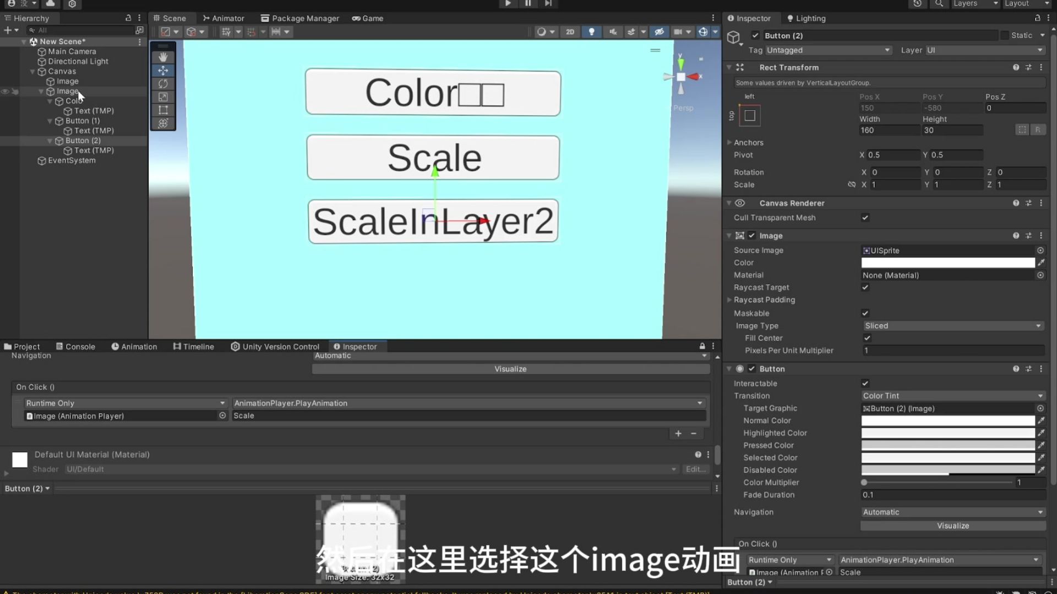Screen dimensions: 1057x594
Task: Open Transition Color Tint dropdown
Action: click(x=953, y=396)
